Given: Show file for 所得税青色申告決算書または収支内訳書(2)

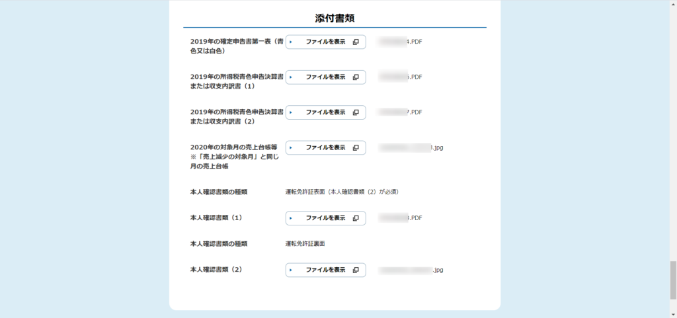Looking at the screenshot, I should pyautogui.click(x=325, y=112).
